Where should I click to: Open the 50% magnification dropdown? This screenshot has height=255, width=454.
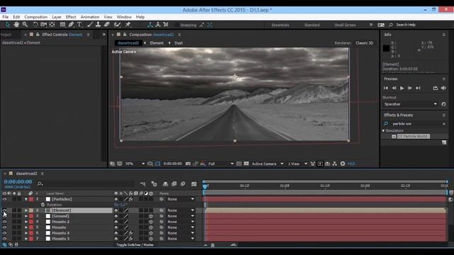point(135,164)
